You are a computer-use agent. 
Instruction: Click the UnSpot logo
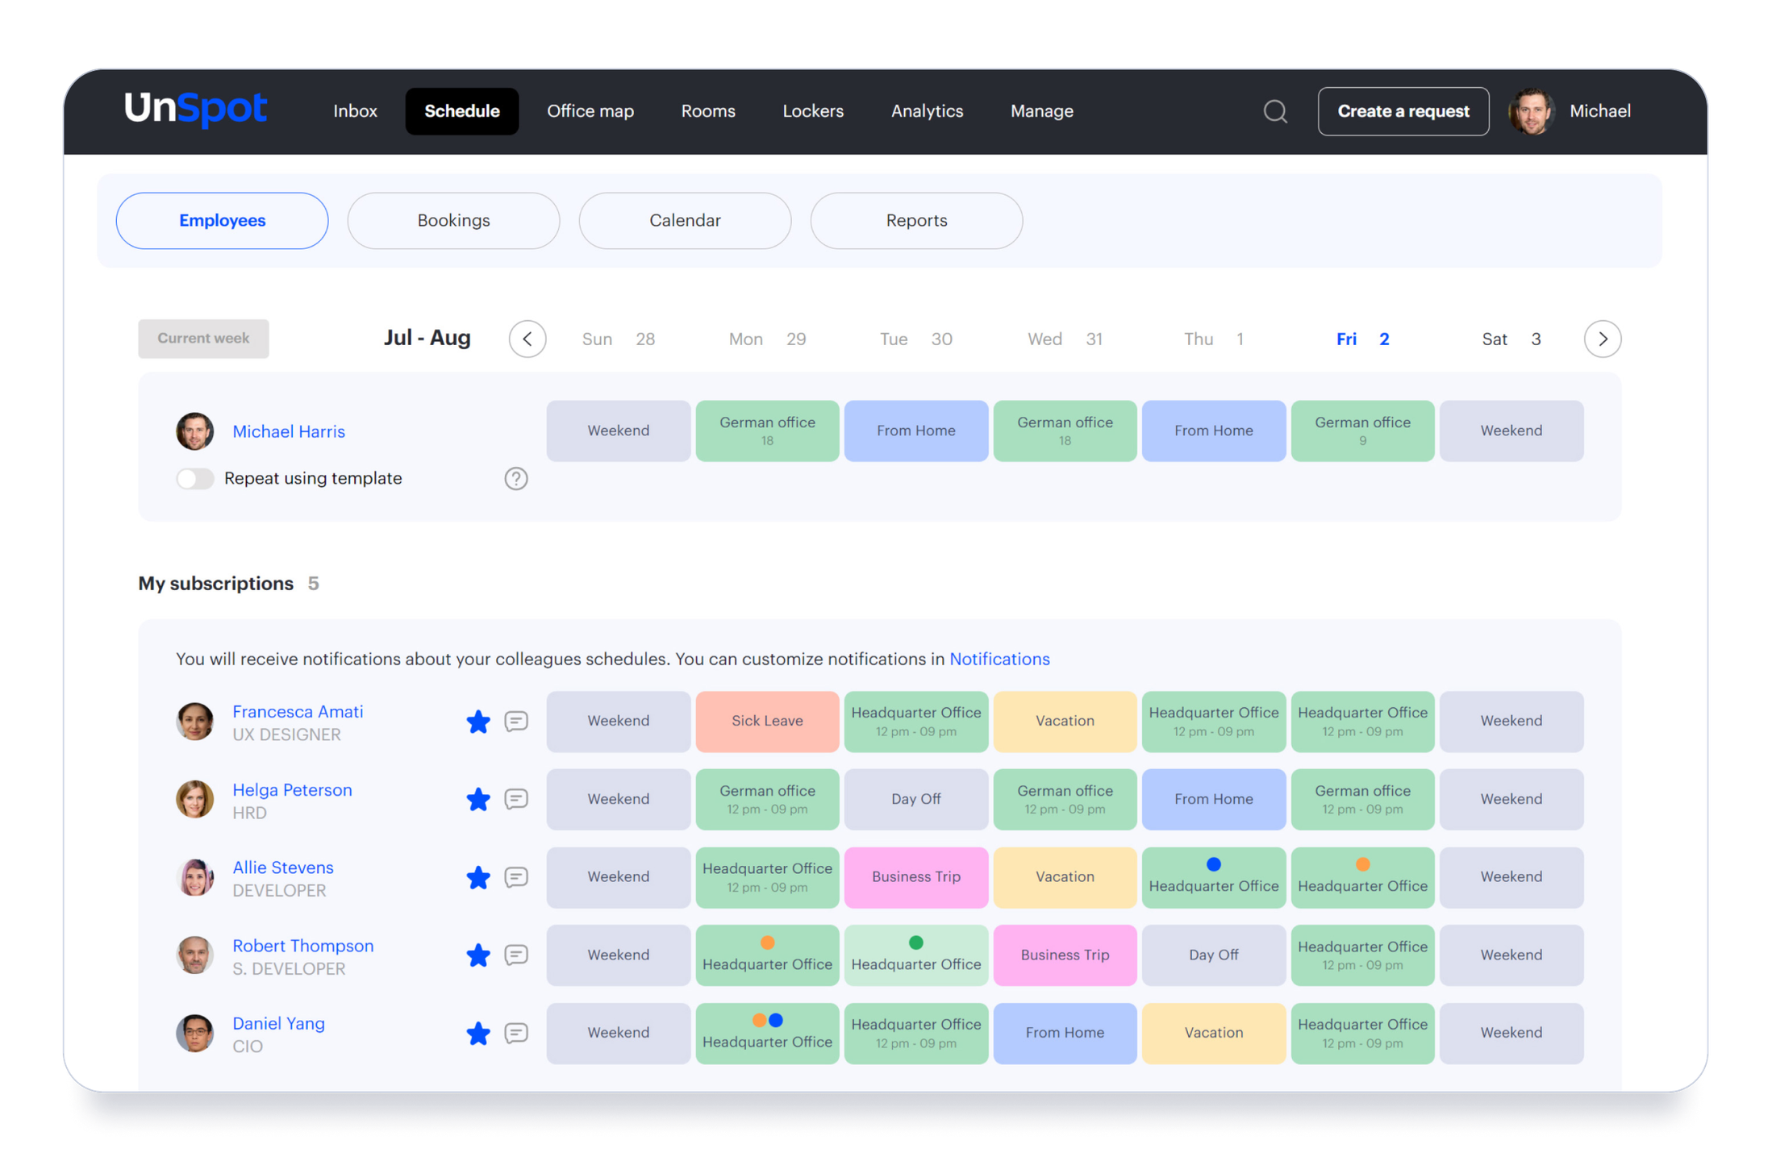[195, 109]
